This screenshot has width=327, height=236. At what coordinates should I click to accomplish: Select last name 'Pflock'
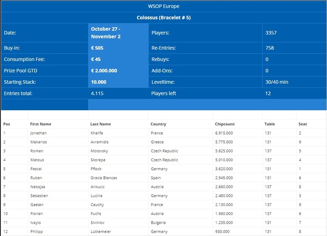(x=96, y=169)
